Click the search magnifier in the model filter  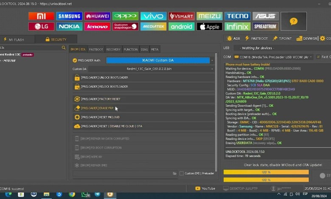pos(64,48)
